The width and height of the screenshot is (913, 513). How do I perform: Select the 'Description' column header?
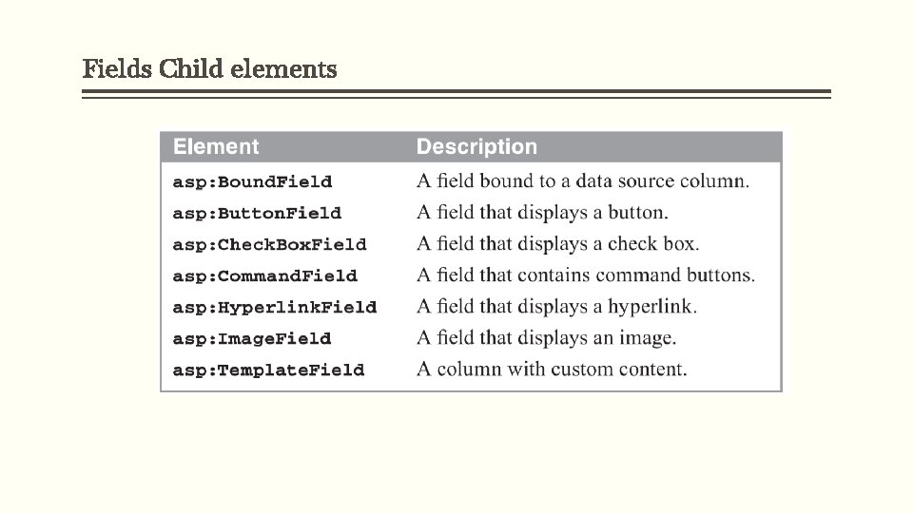click(x=476, y=147)
